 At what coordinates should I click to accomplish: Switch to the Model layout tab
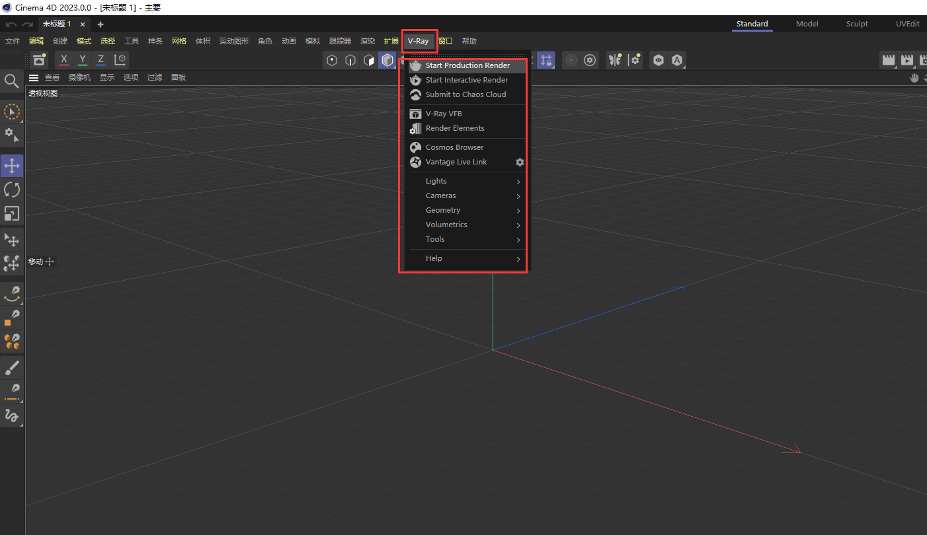coord(807,24)
